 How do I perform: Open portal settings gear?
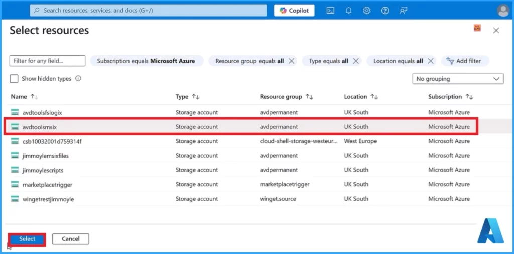(x=366, y=11)
